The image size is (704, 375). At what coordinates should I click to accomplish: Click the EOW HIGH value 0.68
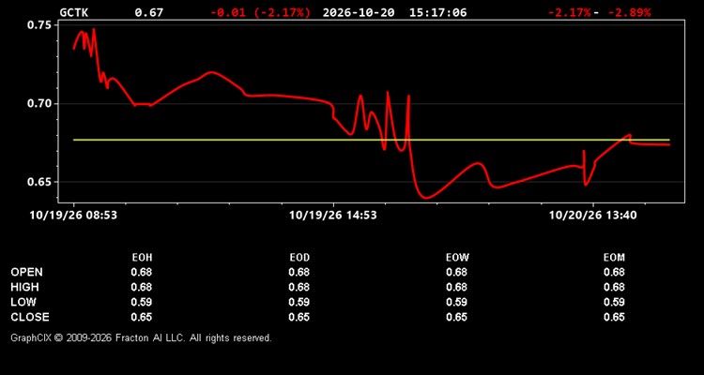coord(456,287)
